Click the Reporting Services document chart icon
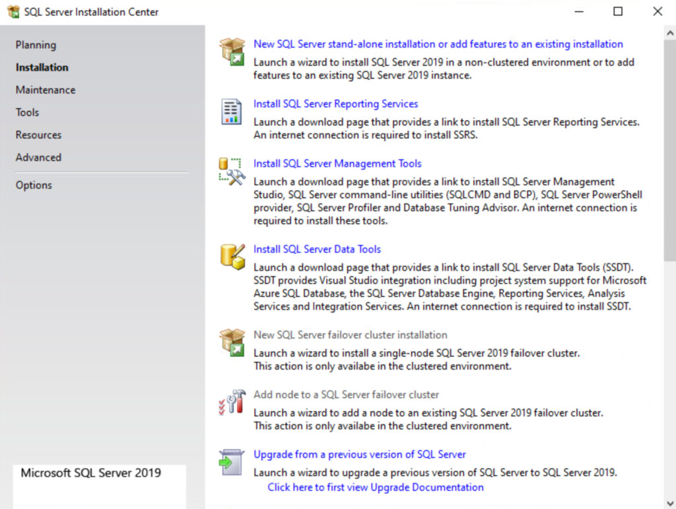Image resolution: width=676 pixels, height=509 pixels. coord(232,112)
